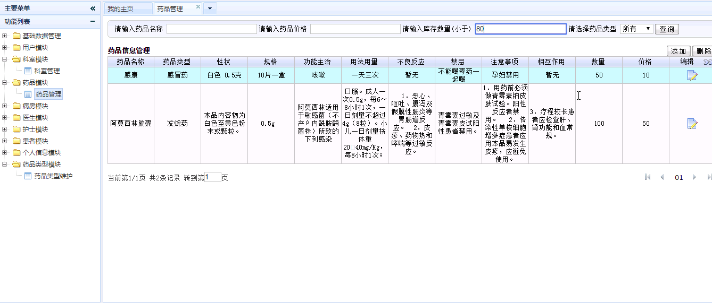Viewport: 712px width, 303px height.
Task: Collapse the main menu sidebar double-arrow
Action: (x=93, y=8)
